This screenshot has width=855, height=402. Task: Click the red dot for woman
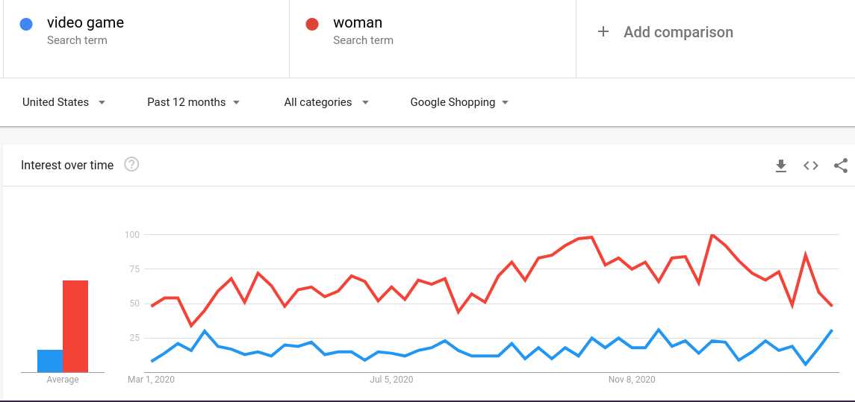point(312,24)
